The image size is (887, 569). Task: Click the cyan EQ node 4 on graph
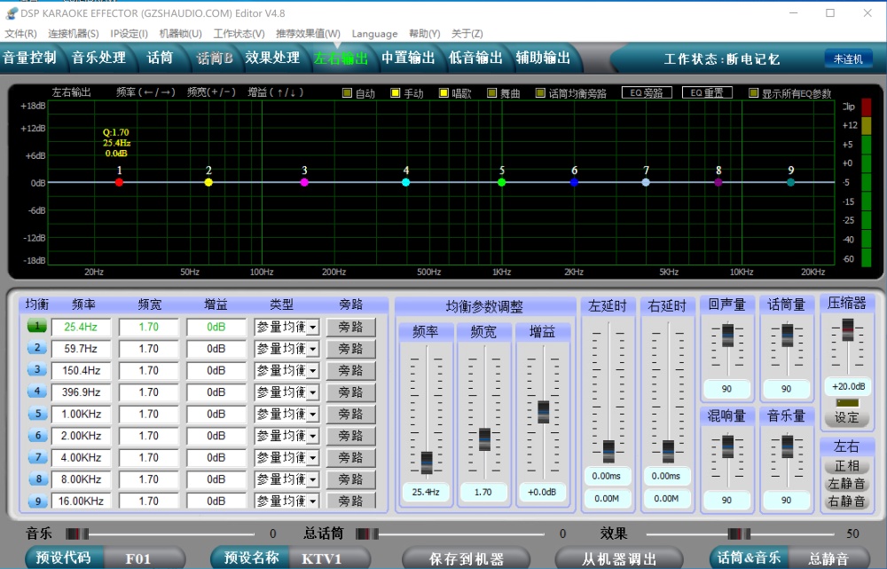point(406,182)
